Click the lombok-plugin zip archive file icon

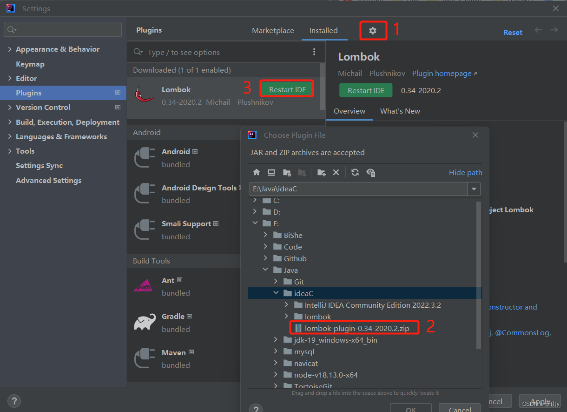pos(298,328)
